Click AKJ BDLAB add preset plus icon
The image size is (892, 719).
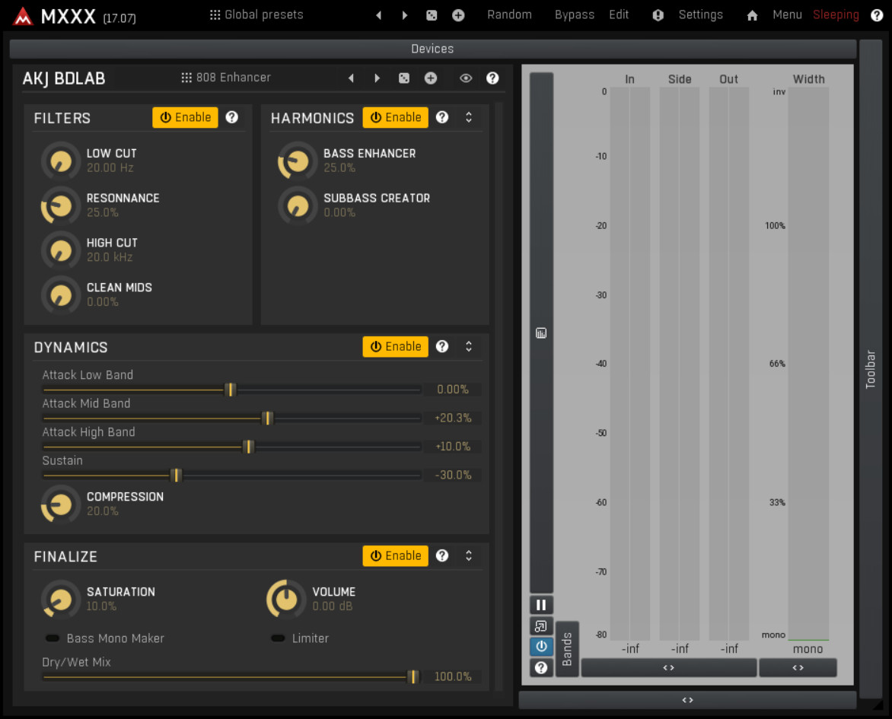[x=431, y=78]
